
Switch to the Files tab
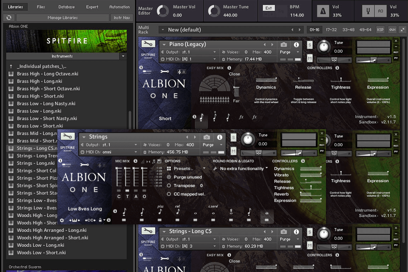pos(41,7)
